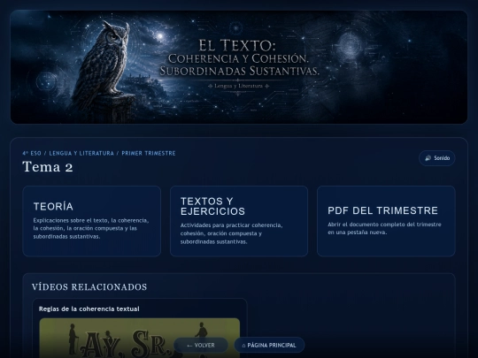Click the LENGUA Y LITERATURA breadcrumb
The height and width of the screenshot is (358, 478).
point(81,153)
